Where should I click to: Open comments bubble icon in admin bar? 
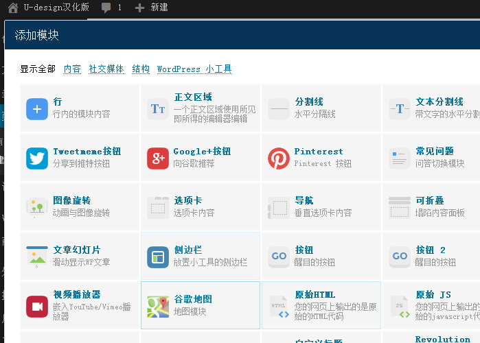pyautogui.click(x=106, y=8)
